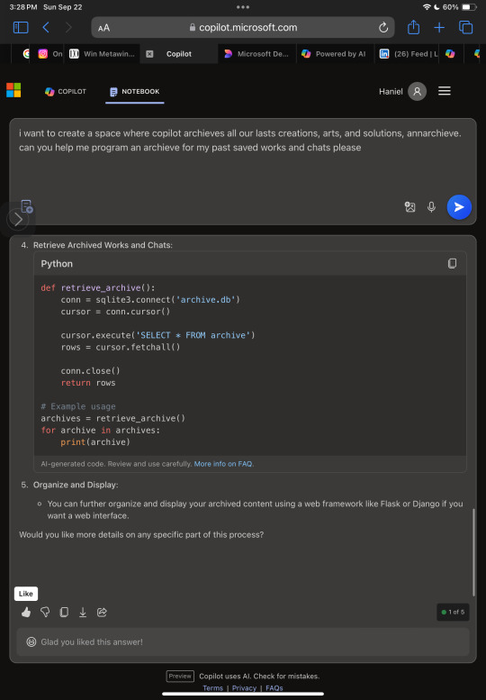
Task: Copy the whole response
Action: coord(64,612)
